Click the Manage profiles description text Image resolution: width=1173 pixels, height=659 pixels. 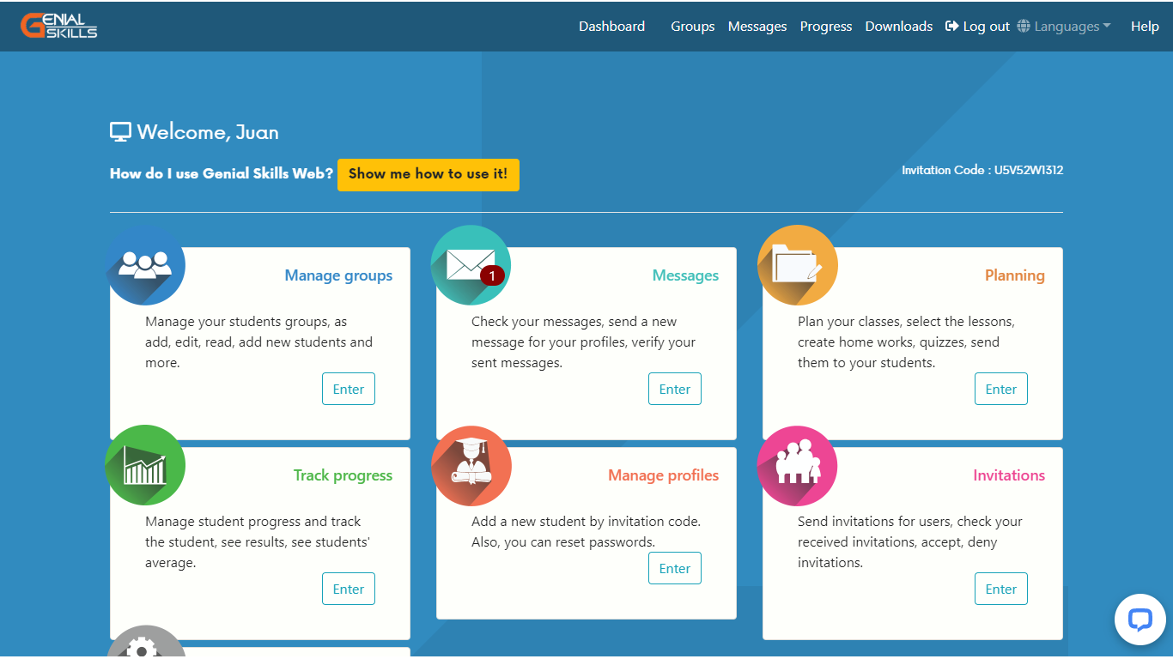pos(586,532)
